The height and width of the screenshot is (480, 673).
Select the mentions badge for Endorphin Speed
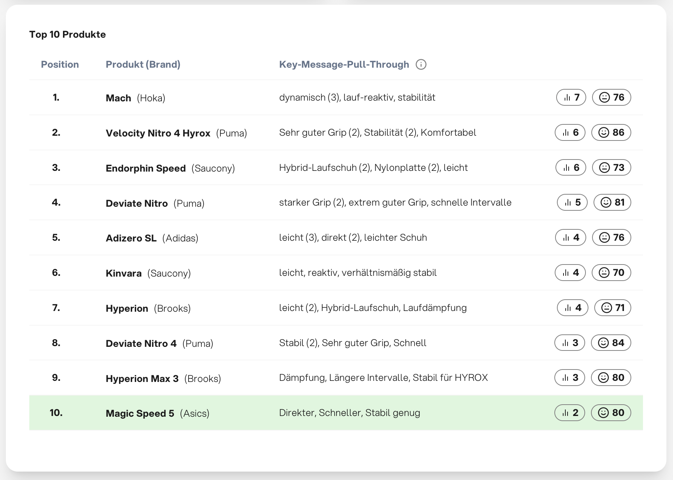tap(571, 168)
